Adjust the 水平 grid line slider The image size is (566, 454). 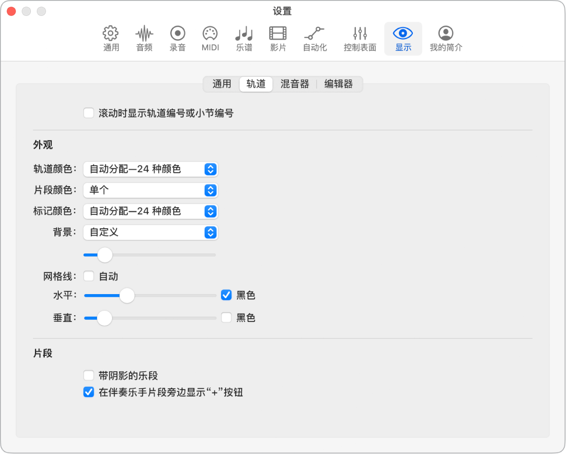127,296
